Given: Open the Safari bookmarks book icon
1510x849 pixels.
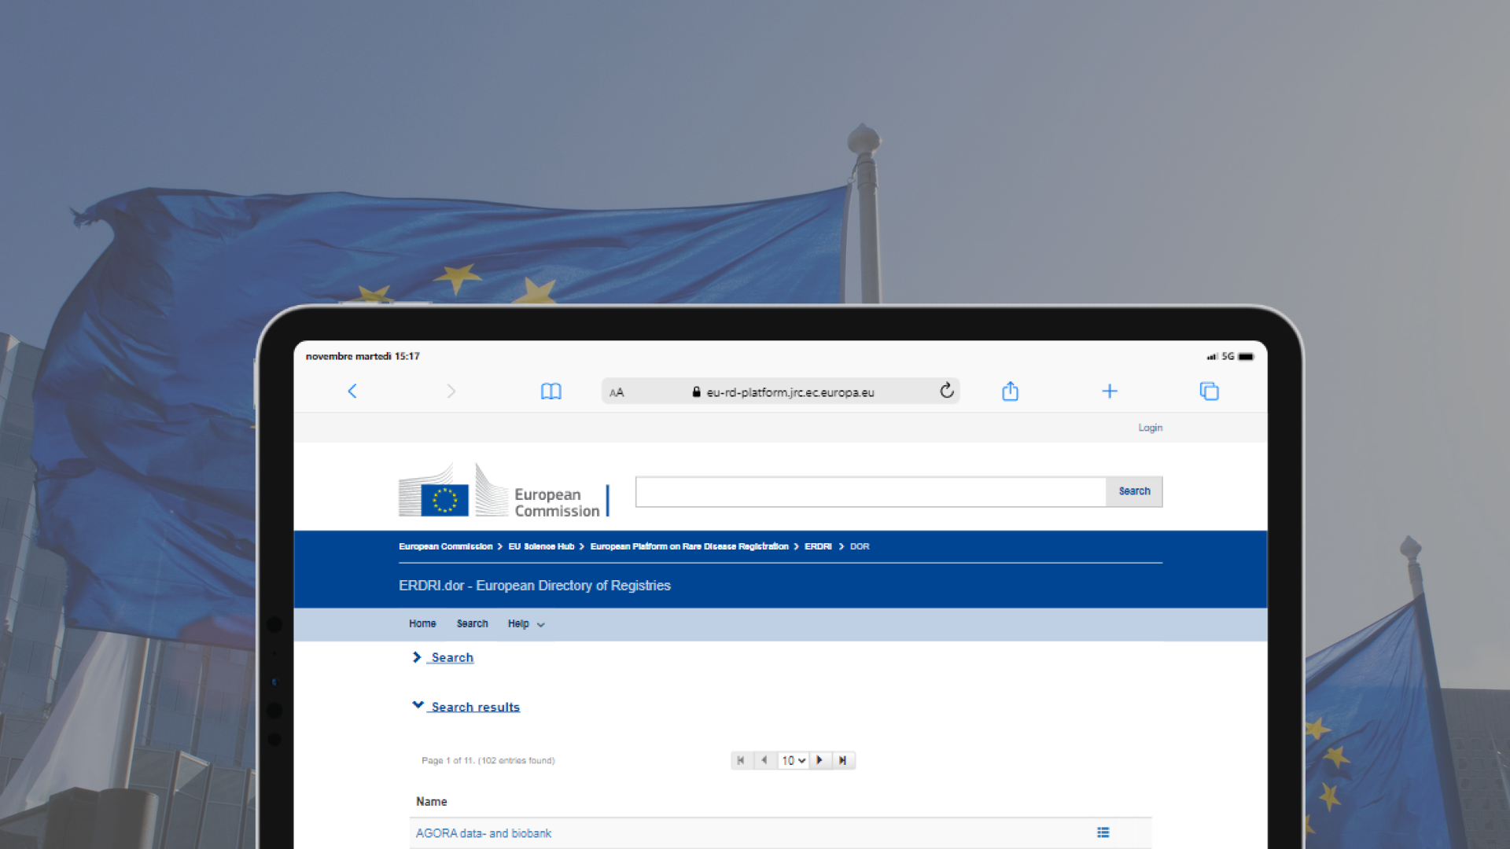Looking at the screenshot, I should pyautogui.click(x=551, y=391).
